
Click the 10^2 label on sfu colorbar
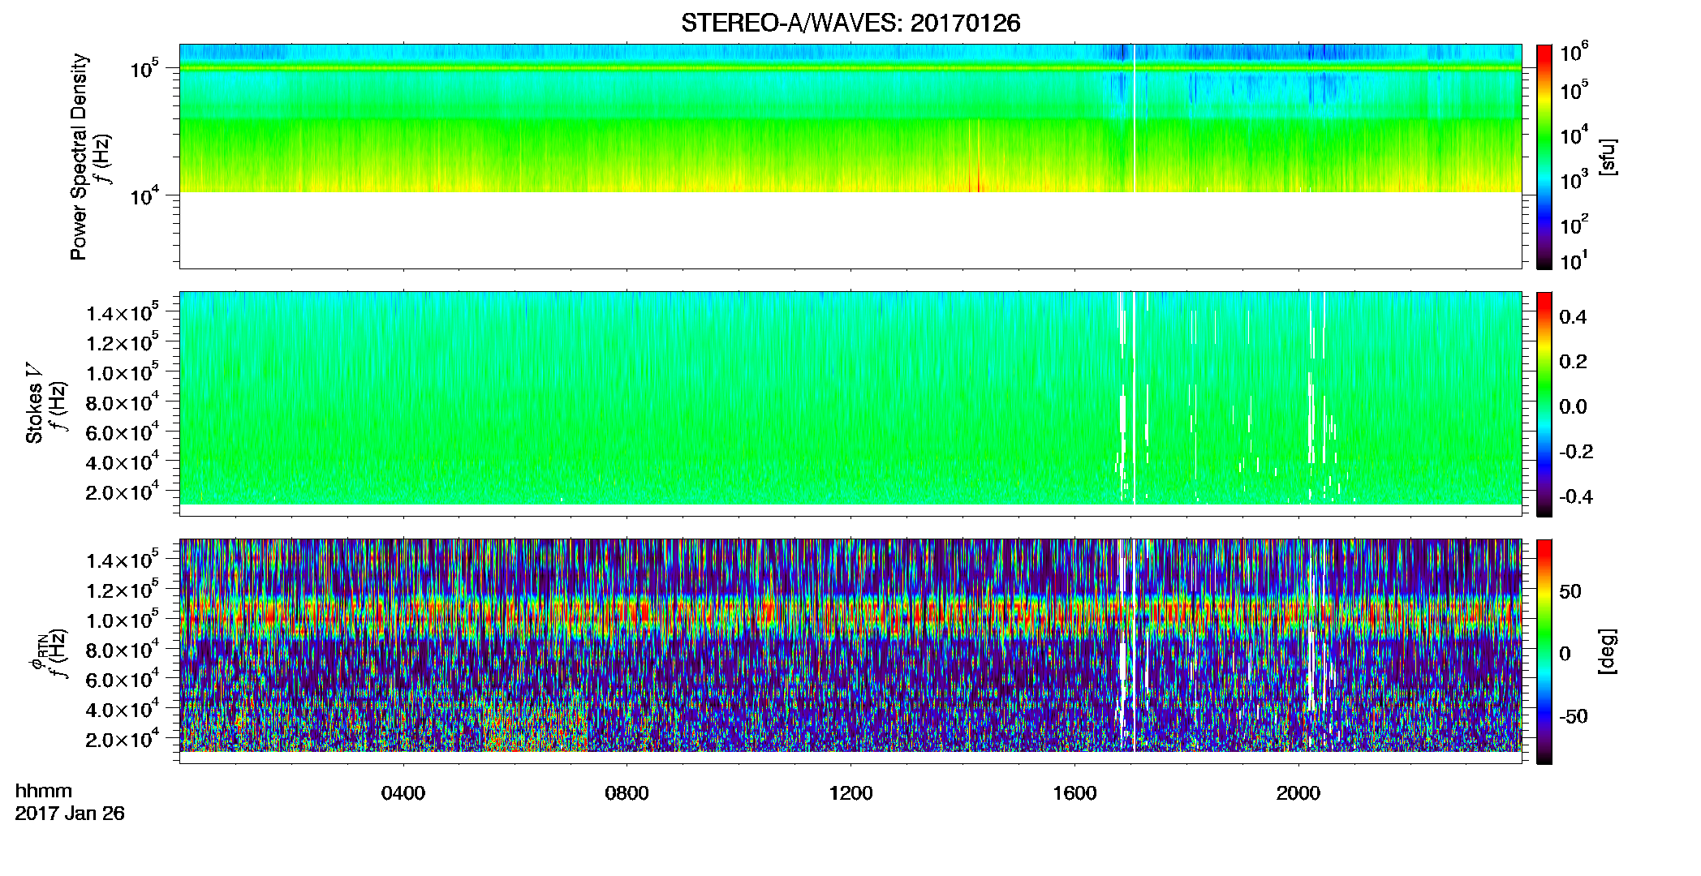[1574, 224]
